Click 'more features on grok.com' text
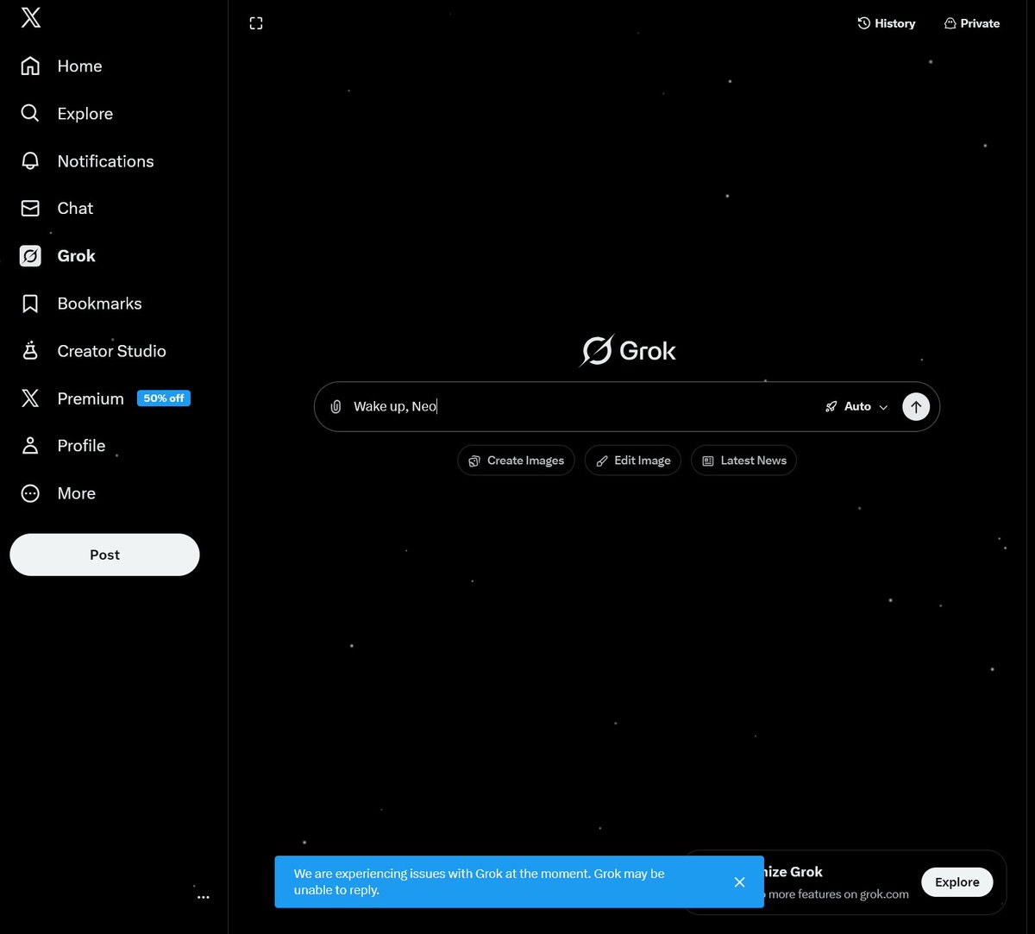The image size is (1035, 934). coord(838,894)
